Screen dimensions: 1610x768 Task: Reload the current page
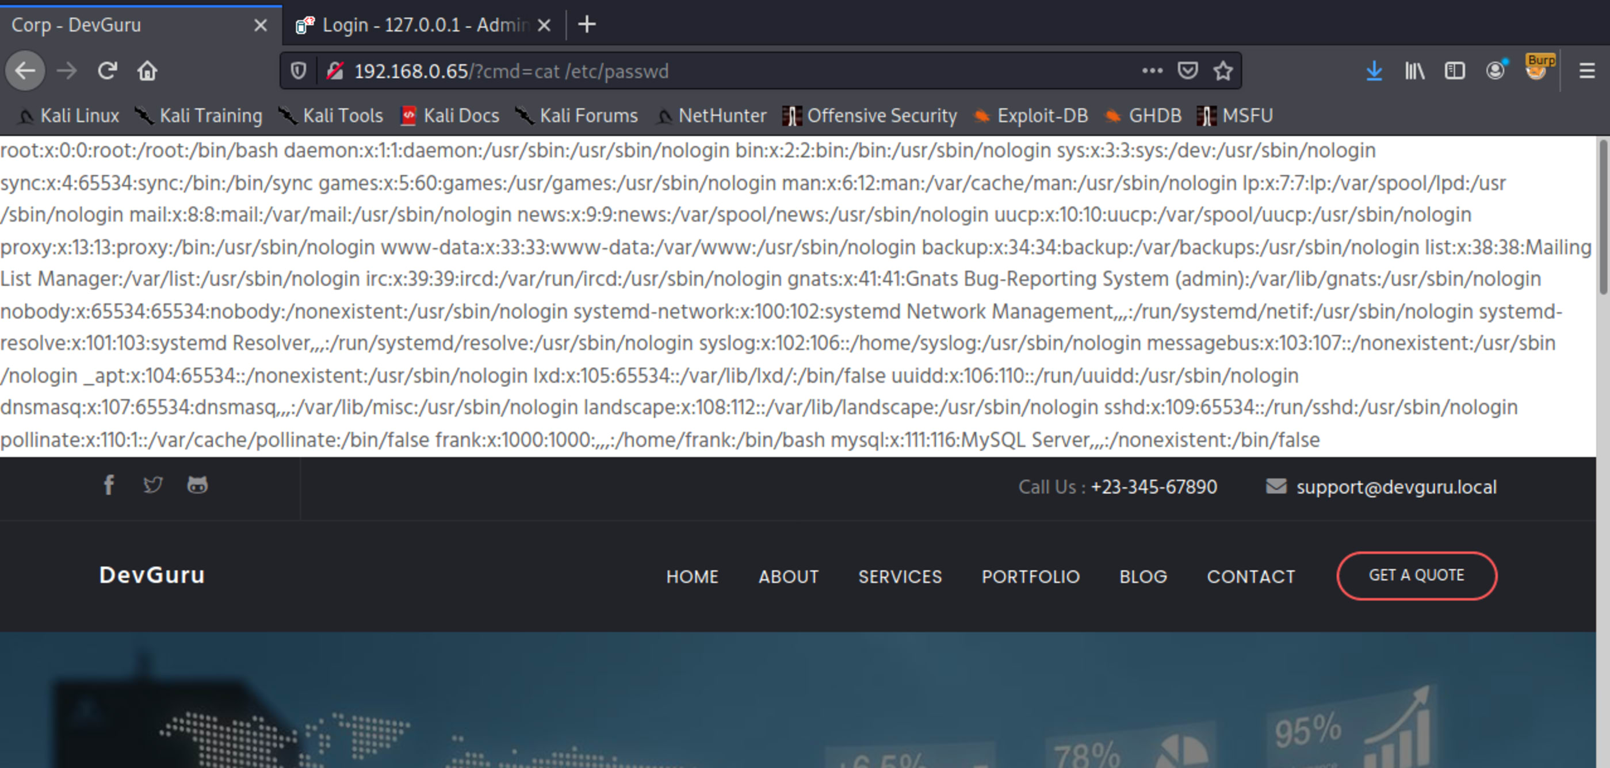[x=108, y=71]
